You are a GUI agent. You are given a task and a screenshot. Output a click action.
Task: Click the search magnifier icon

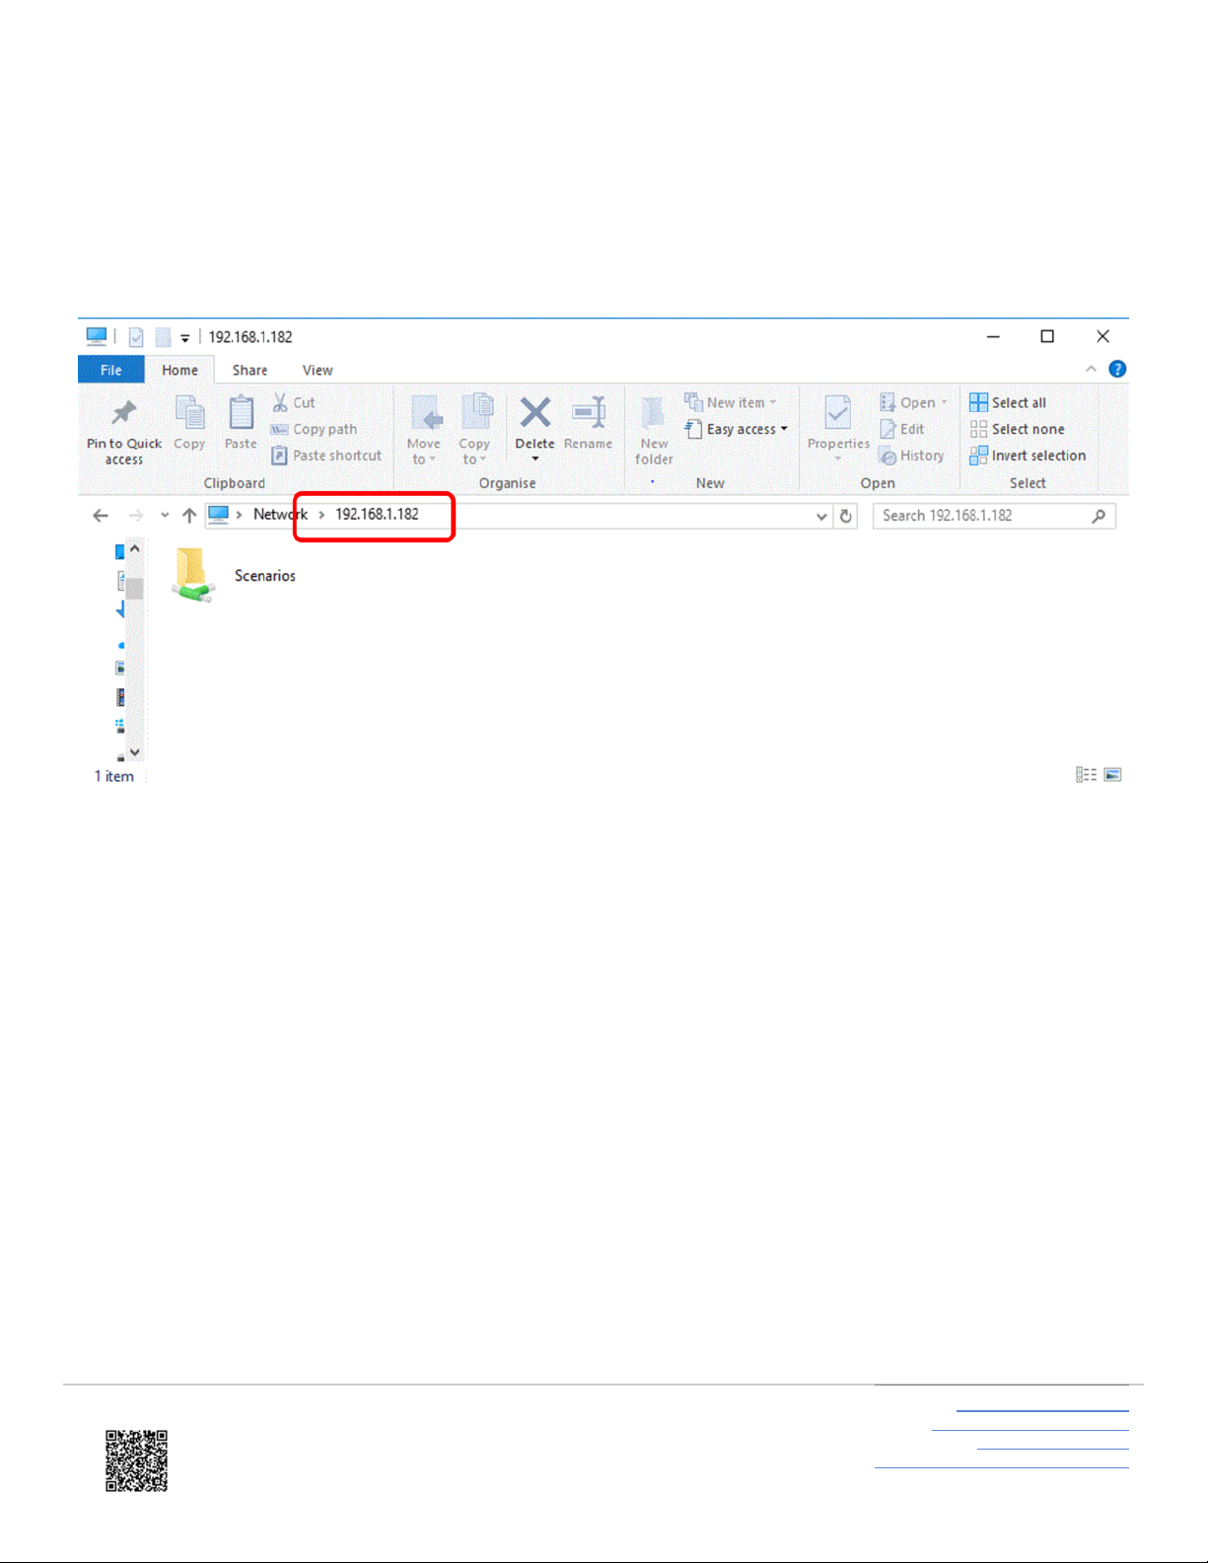pos(1099,516)
